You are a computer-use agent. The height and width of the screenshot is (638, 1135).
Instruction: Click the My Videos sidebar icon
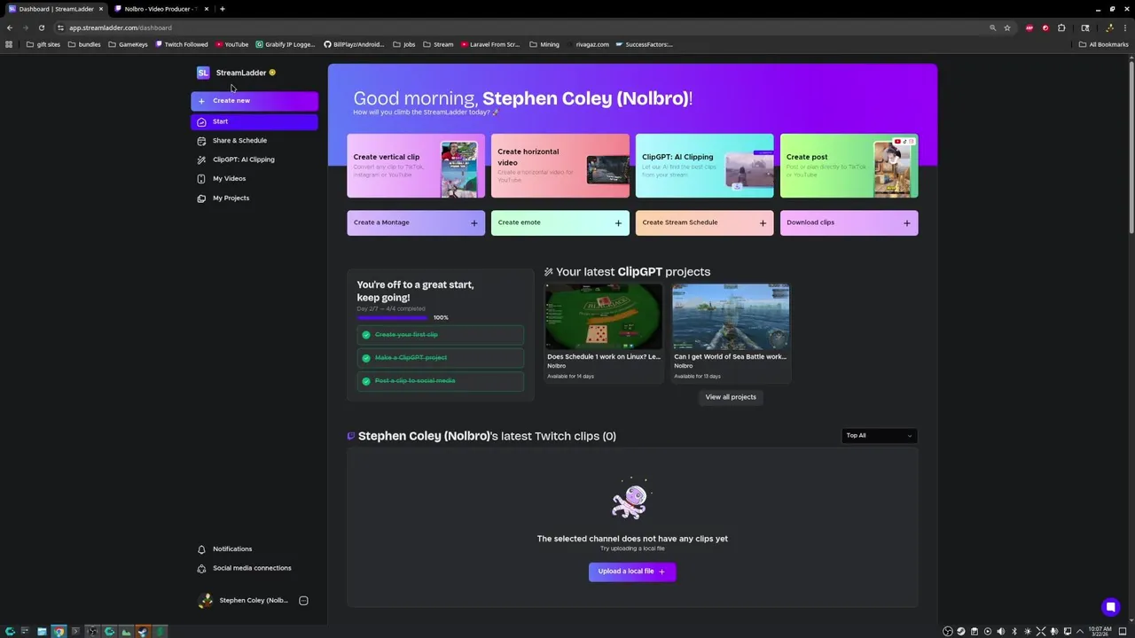click(201, 179)
